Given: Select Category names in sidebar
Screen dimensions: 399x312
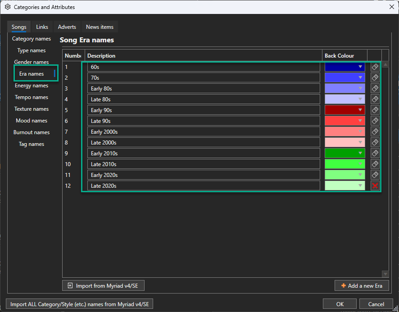Looking at the screenshot, I should (32, 39).
